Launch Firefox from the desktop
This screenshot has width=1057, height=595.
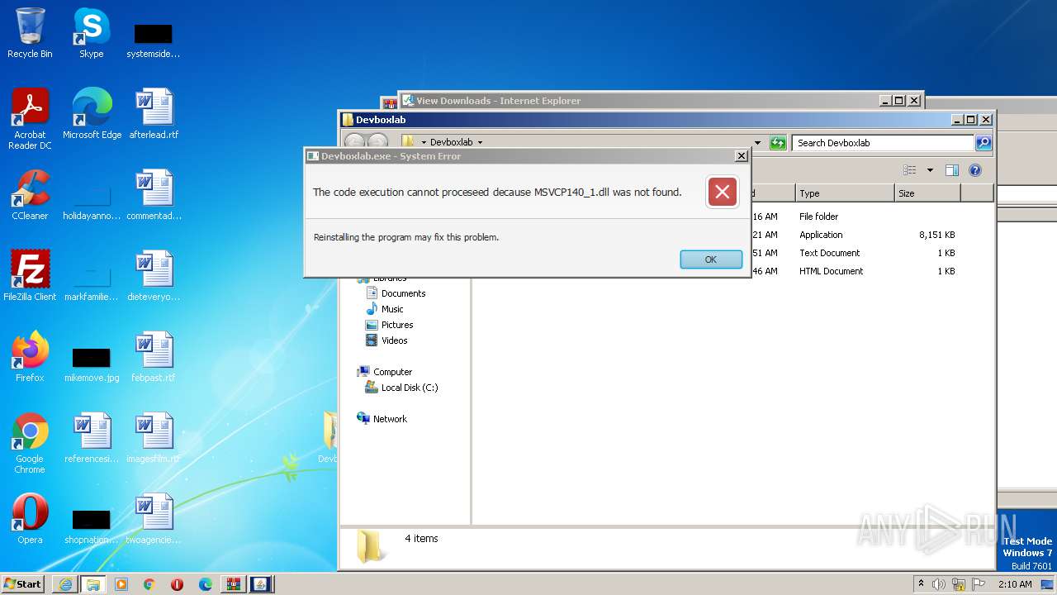click(x=30, y=357)
